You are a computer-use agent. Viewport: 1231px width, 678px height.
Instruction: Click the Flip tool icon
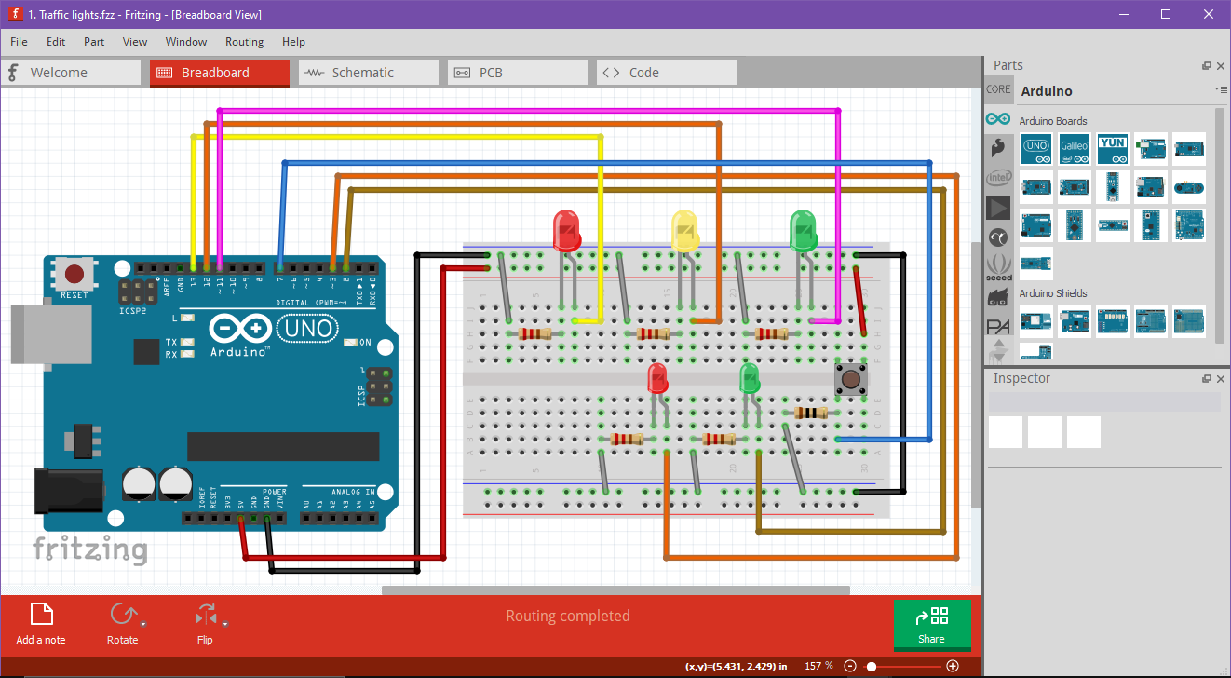pos(203,615)
